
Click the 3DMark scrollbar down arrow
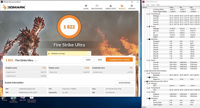[139, 96]
